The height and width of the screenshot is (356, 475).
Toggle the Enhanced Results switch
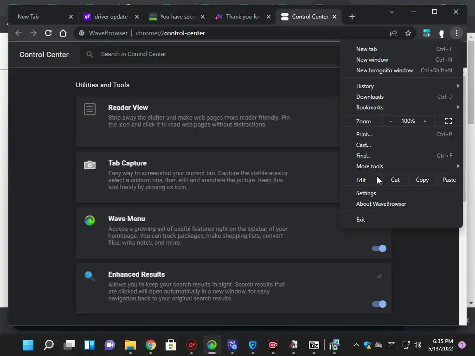379,304
